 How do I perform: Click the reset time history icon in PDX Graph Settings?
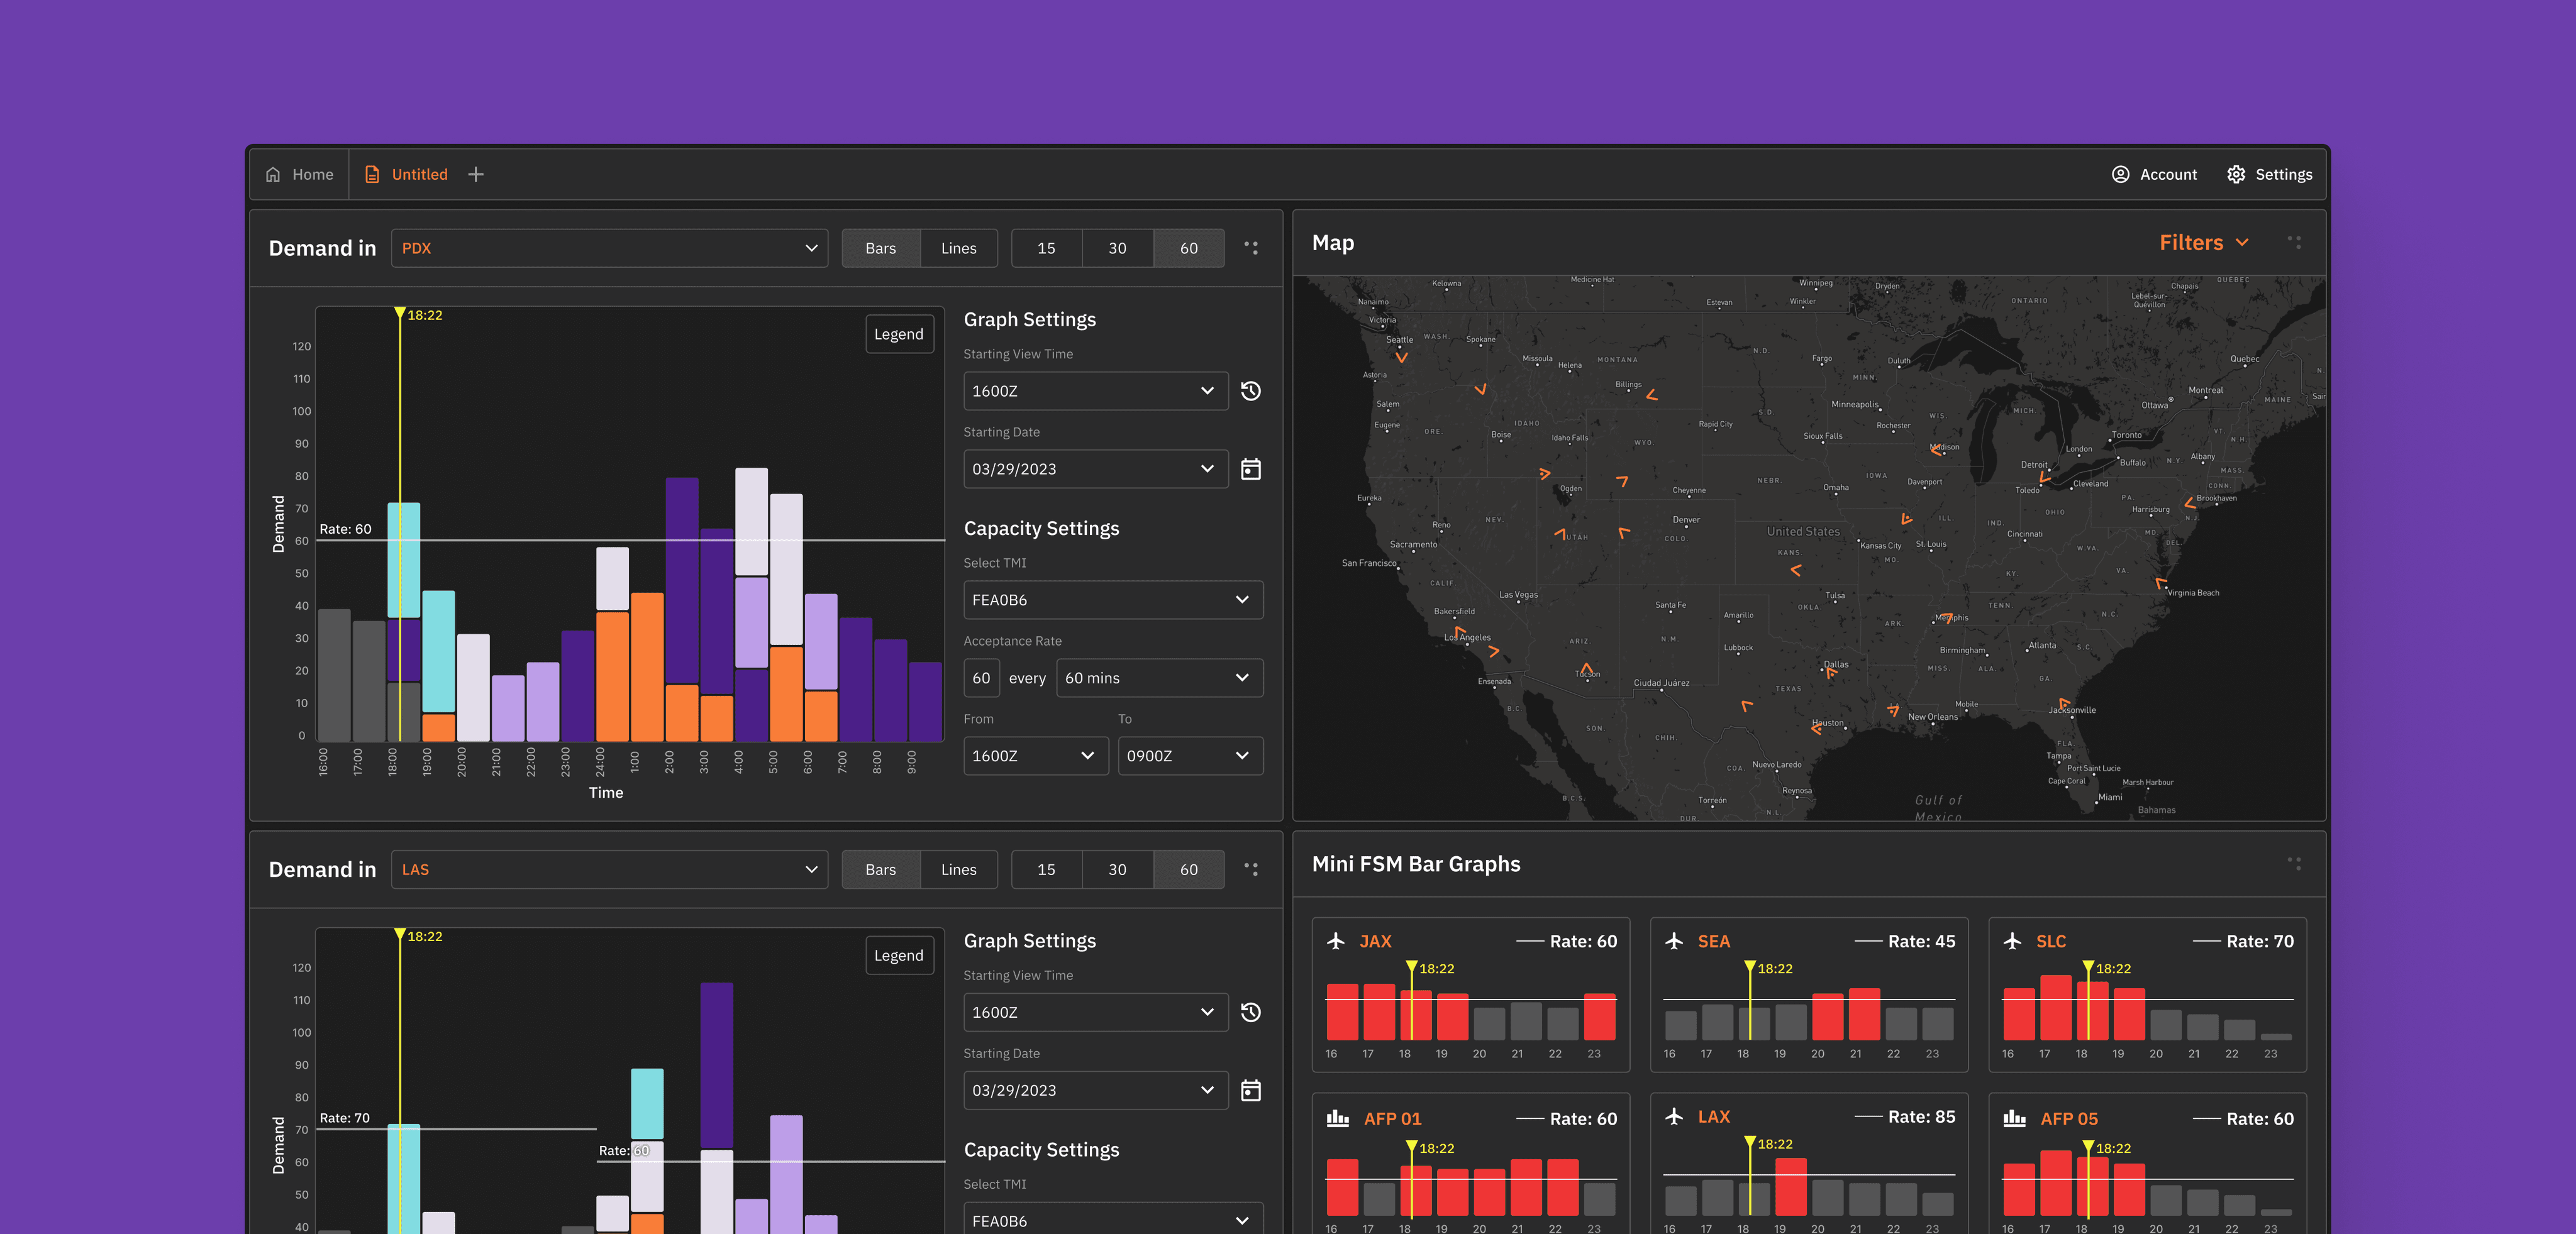point(1250,390)
